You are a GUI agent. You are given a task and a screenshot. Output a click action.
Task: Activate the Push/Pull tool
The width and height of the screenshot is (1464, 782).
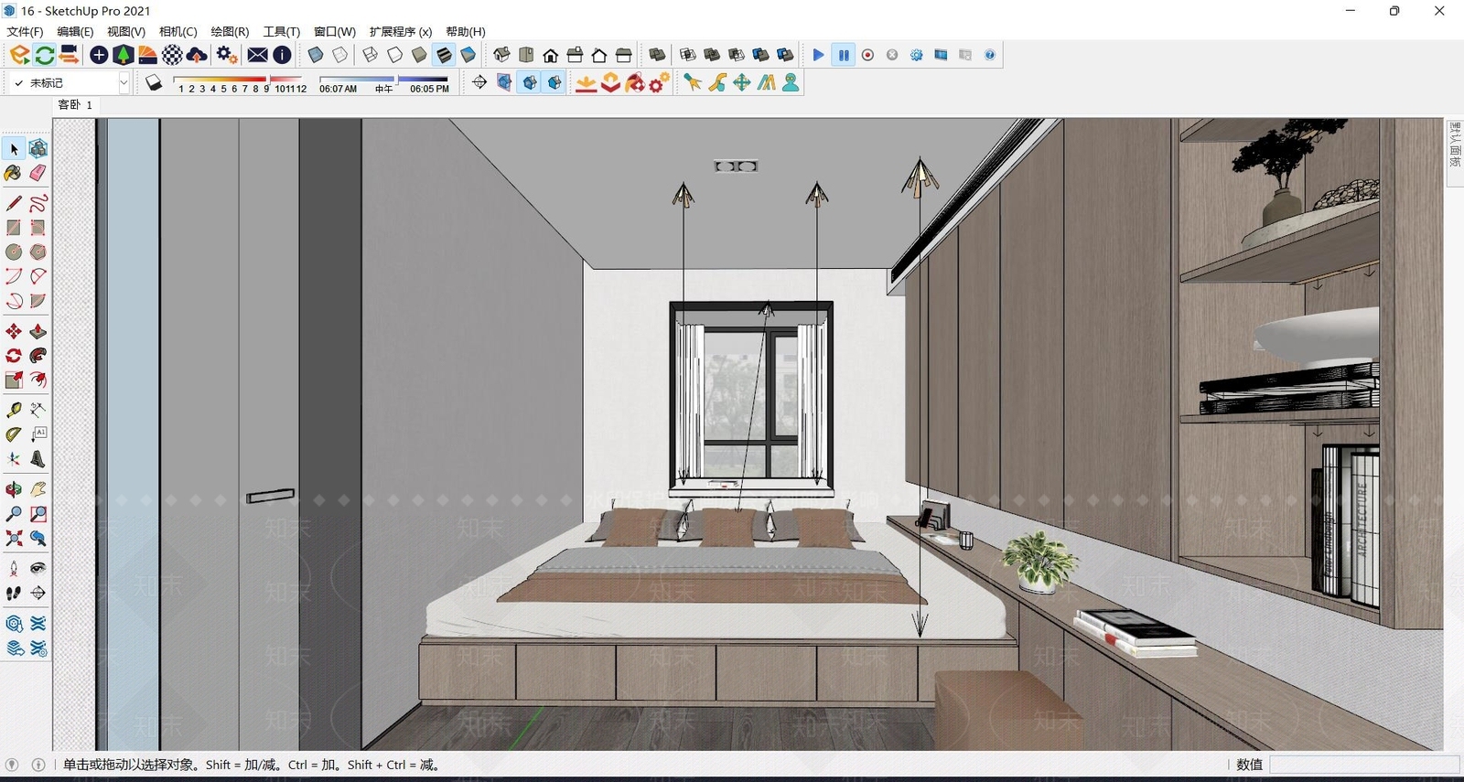pos(38,331)
